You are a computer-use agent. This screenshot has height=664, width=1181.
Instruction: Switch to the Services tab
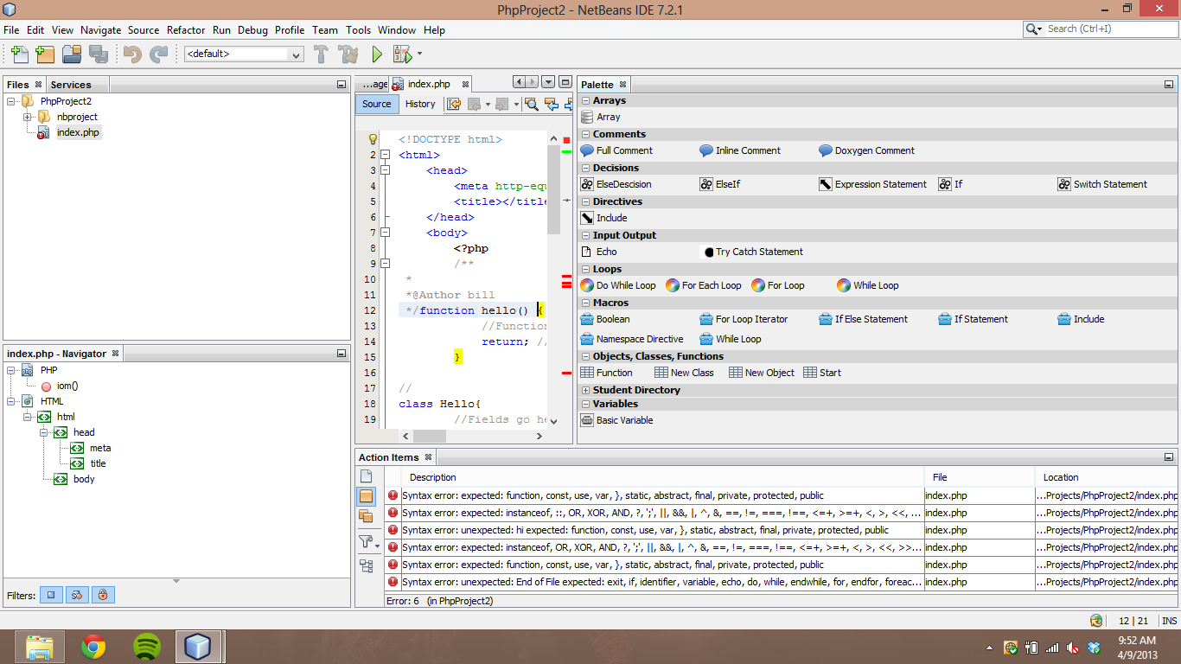[71, 85]
